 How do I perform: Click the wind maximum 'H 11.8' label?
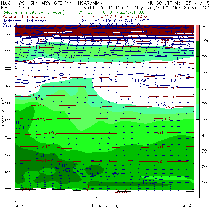[172, 79]
